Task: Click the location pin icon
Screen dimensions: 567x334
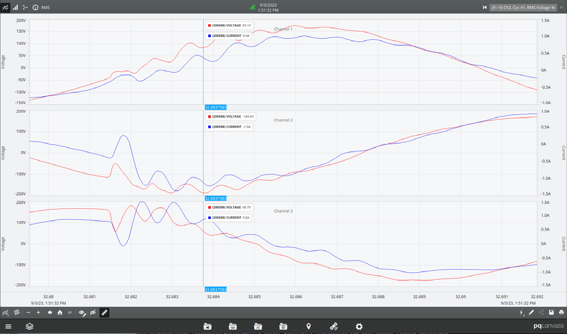Action: coord(308,326)
